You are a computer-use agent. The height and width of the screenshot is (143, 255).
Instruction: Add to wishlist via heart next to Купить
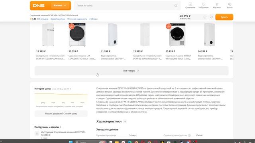(211, 17)
